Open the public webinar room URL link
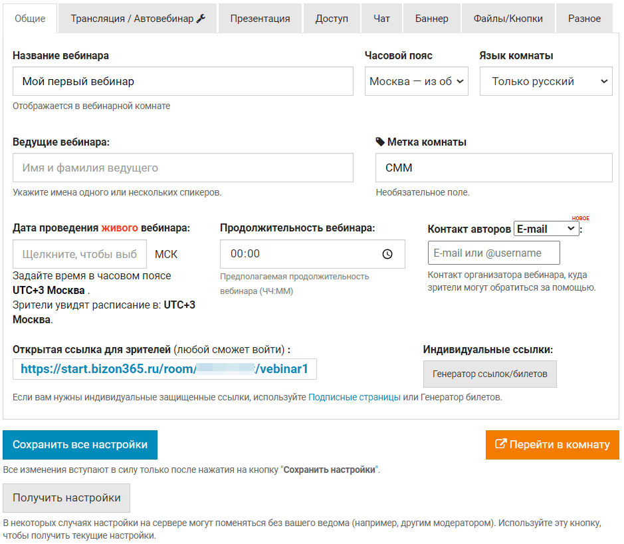The height and width of the screenshot is (544, 624). tap(164, 369)
